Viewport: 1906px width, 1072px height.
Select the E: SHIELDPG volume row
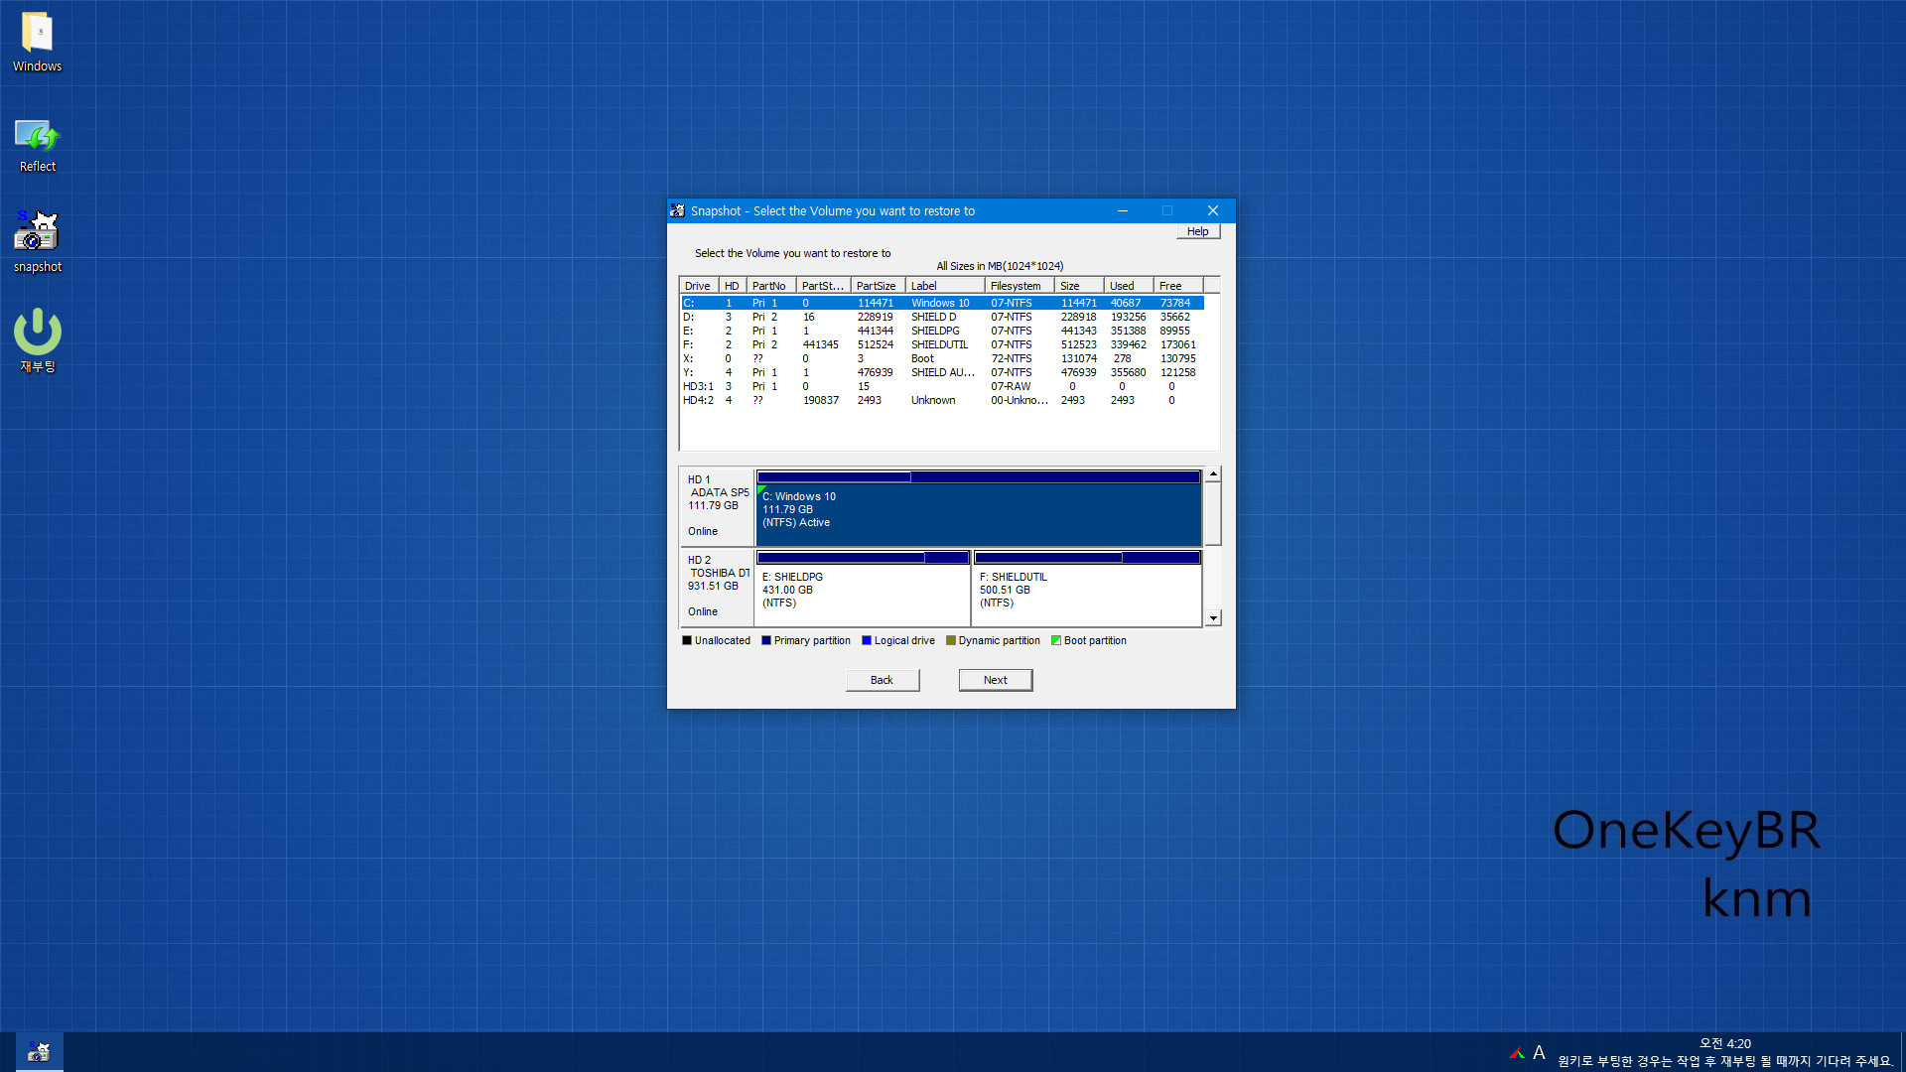pyautogui.click(x=942, y=331)
